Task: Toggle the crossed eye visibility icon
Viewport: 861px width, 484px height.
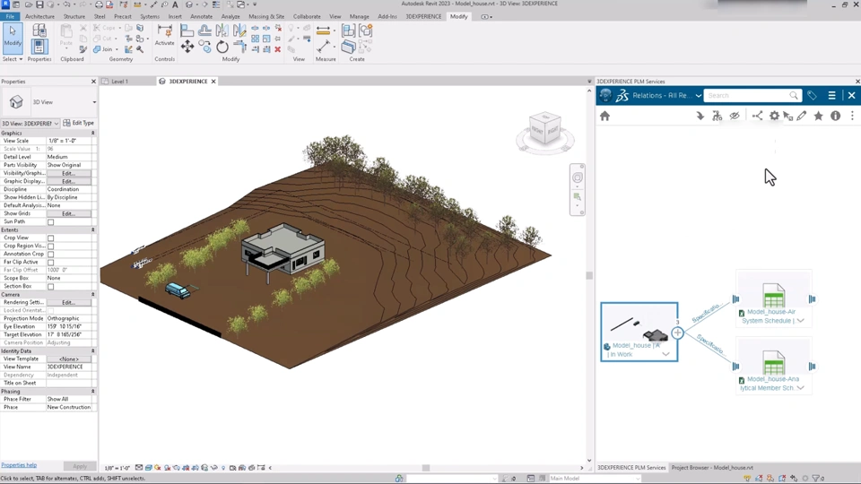Action: [735, 116]
